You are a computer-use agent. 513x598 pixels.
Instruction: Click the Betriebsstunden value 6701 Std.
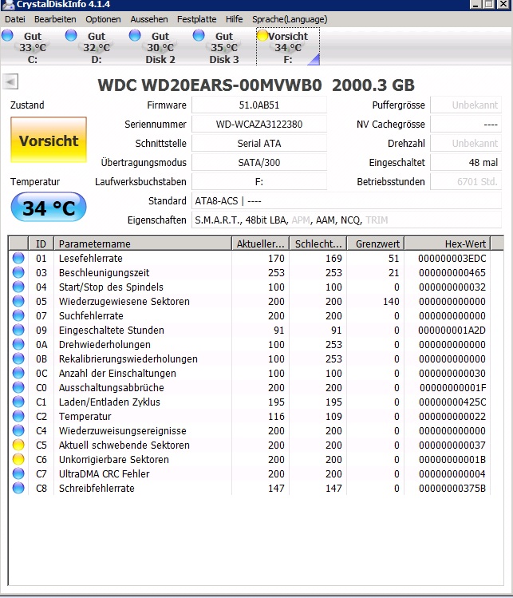pos(466,181)
